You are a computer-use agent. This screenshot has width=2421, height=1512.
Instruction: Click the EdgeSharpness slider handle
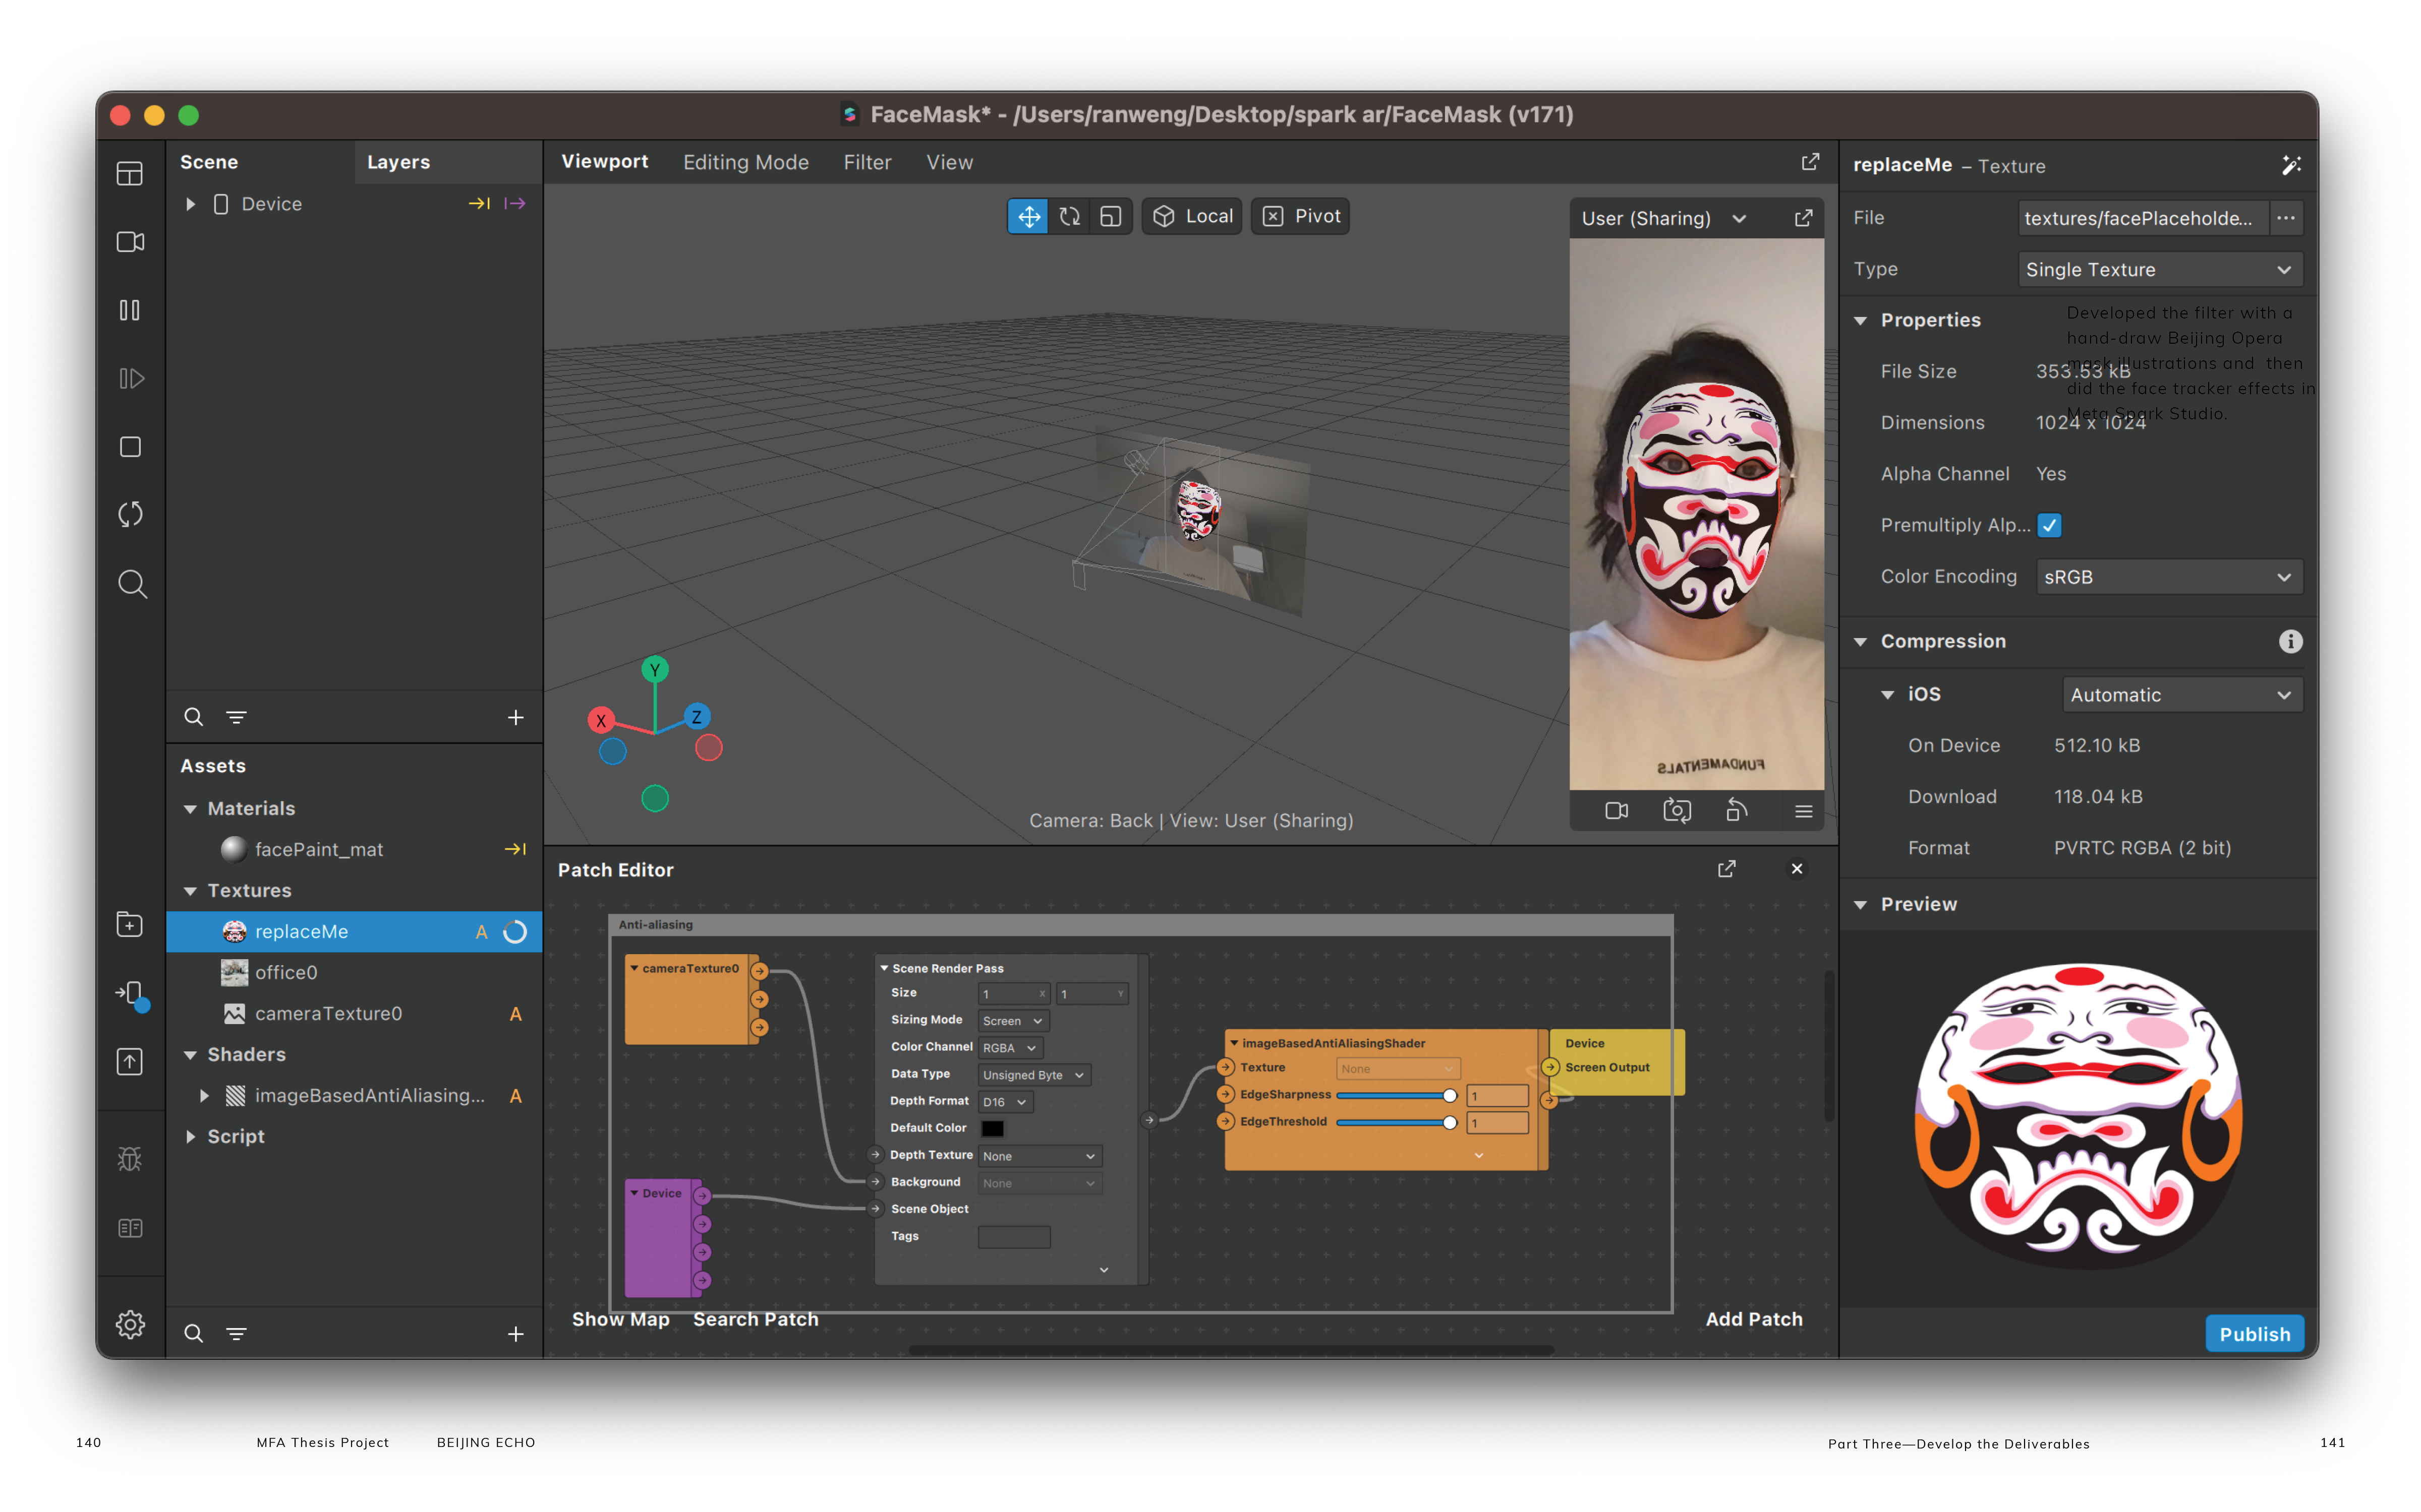pyautogui.click(x=1449, y=1096)
